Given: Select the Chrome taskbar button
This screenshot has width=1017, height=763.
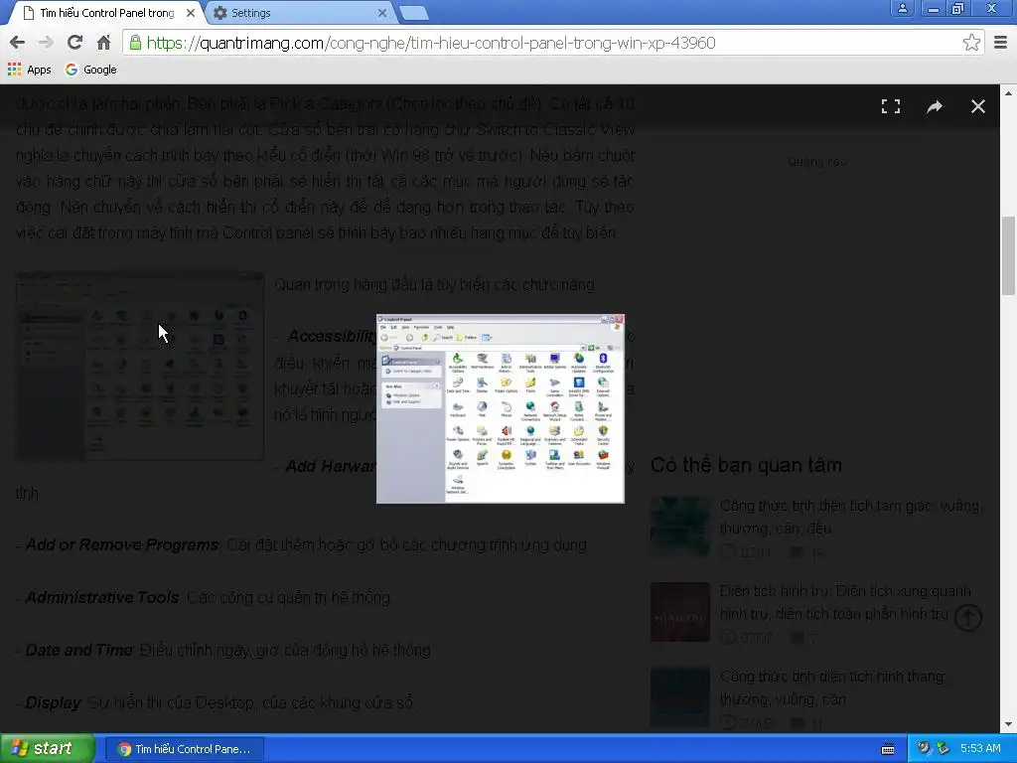Looking at the screenshot, I should click(185, 749).
